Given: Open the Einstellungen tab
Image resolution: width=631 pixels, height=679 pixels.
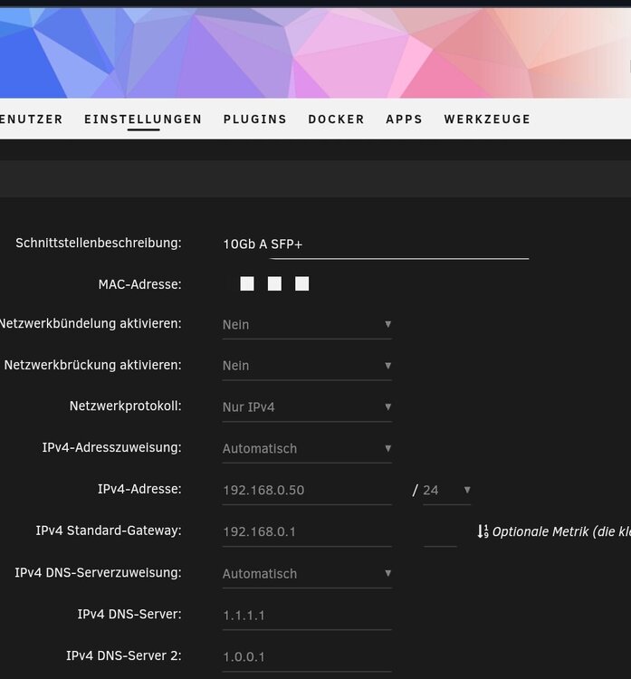Looking at the screenshot, I should (143, 120).
